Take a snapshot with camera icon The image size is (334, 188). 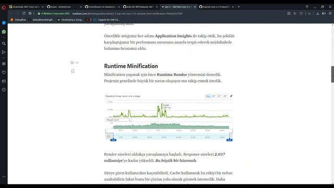289,14
